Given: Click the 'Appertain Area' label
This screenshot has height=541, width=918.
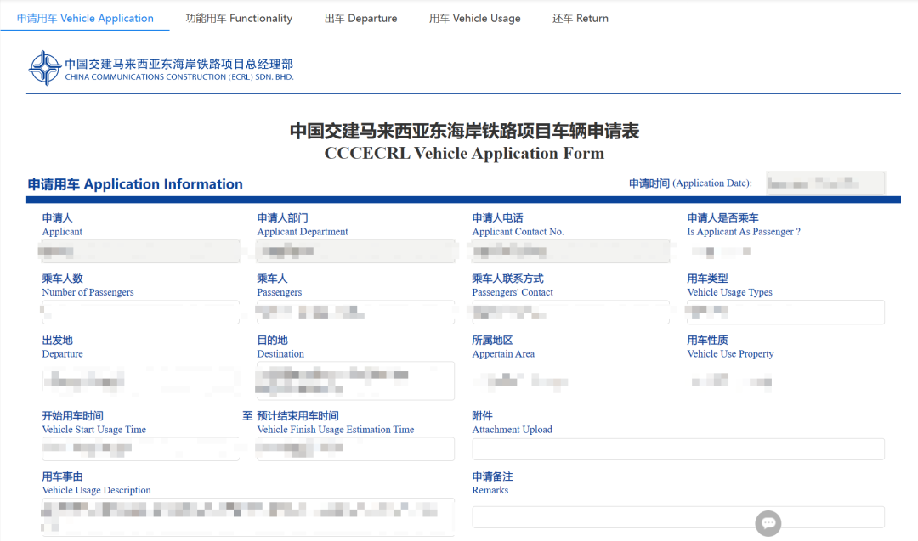Looking at the screenshot, I should click(503, 354).
